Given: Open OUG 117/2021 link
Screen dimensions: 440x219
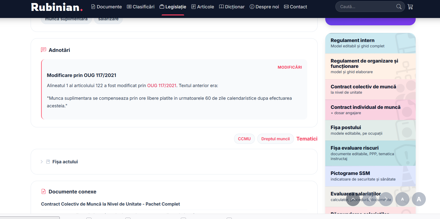Looking at the screenshot, I should (162, 86).
